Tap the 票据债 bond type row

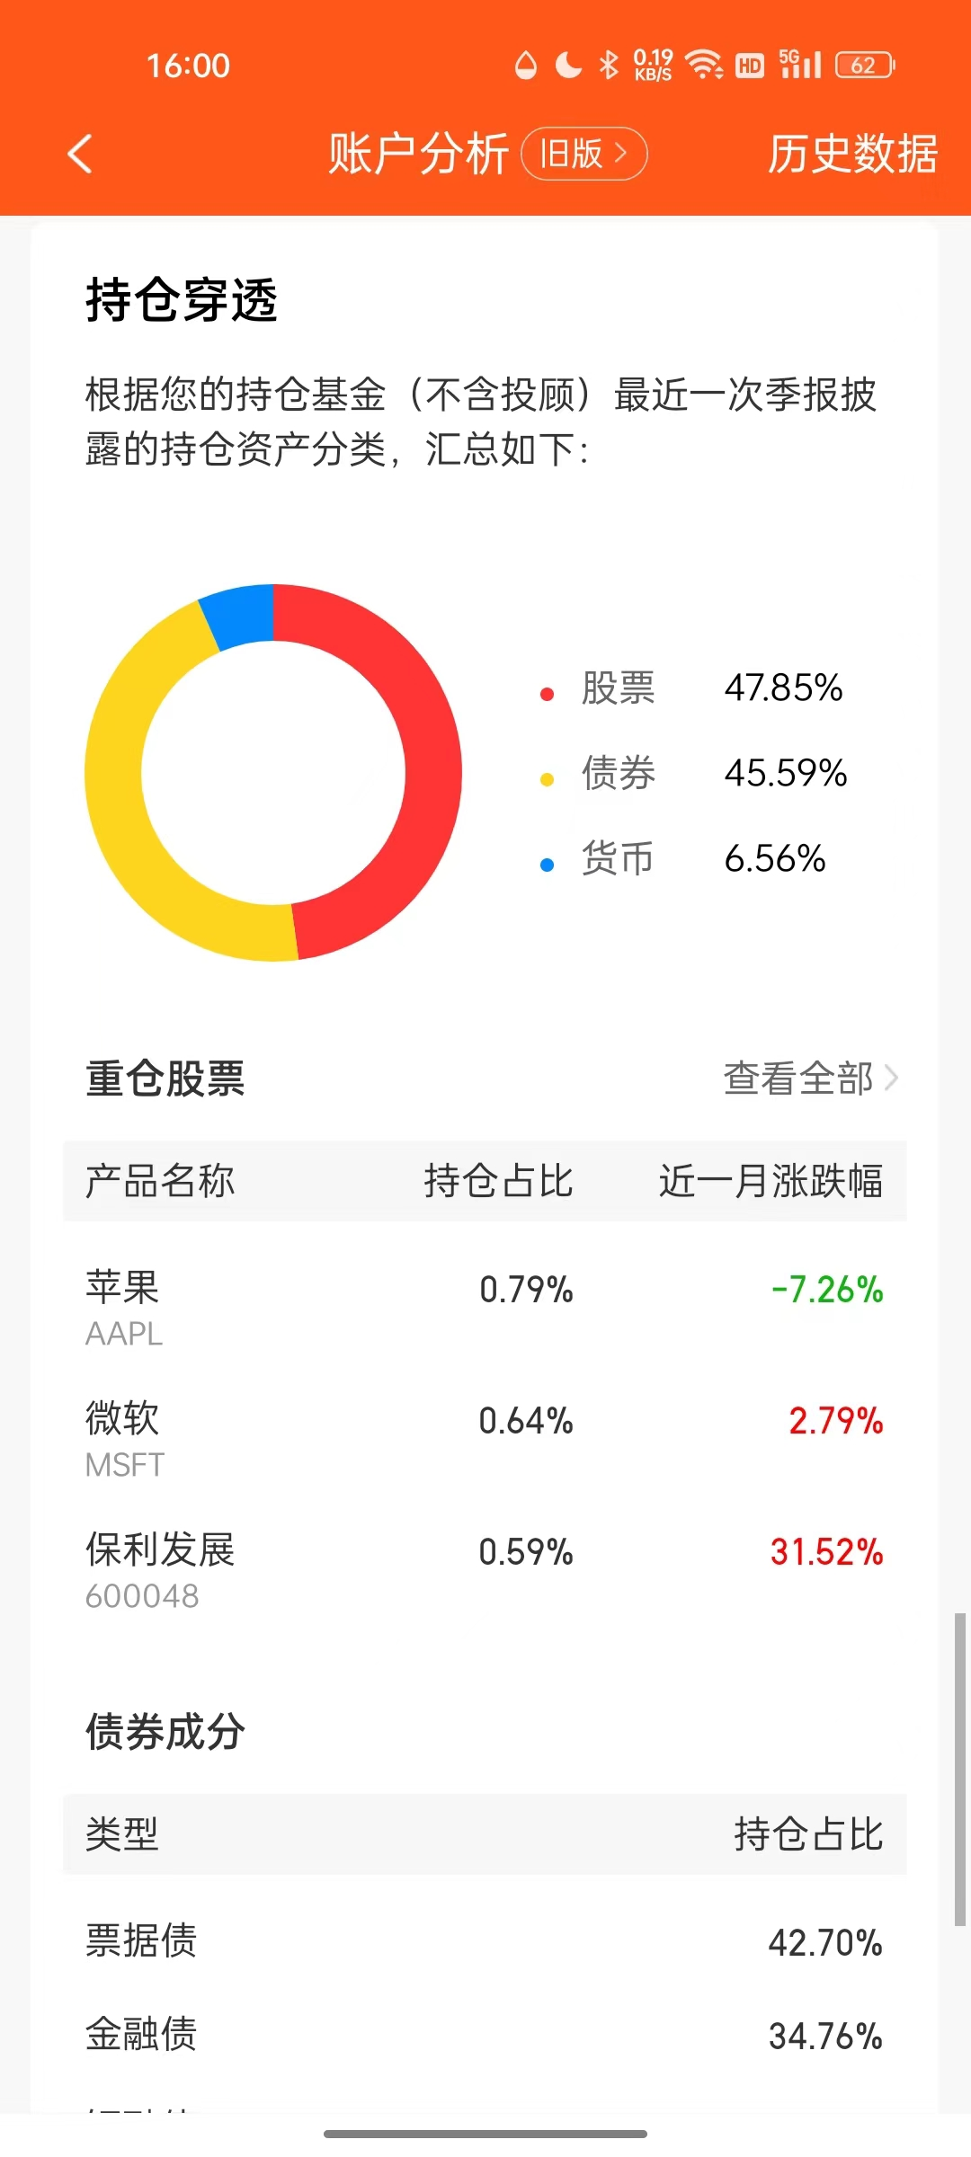(x=484, y=1941)
